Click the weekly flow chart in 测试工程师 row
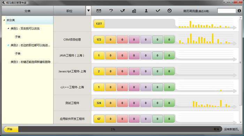244x136 pixels. click(x=207, y=103)
